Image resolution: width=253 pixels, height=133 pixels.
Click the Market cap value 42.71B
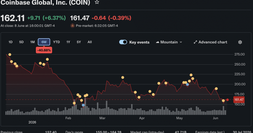[x=181, y=132]
